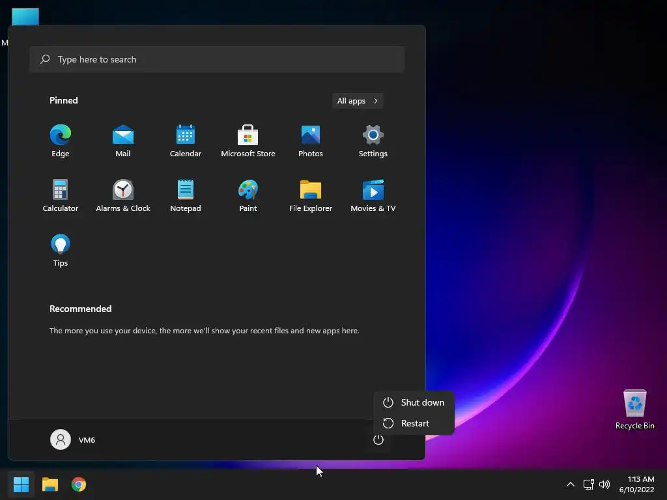Image resolution: width=667 pixels, height=500 pixels.
Task: Launch the Calendar app
Action: click(x=186, y=141)
